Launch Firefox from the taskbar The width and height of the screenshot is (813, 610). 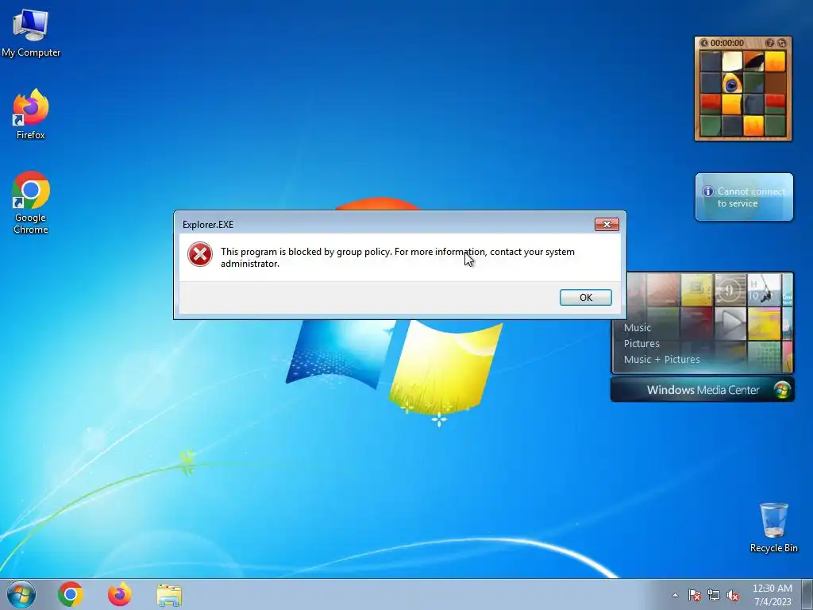119,594
